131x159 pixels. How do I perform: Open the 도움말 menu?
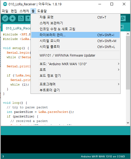click(42, 11)
